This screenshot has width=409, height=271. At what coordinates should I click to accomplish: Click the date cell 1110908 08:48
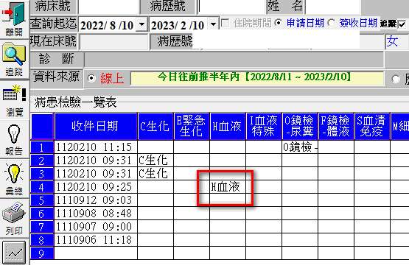coord(96,214)
